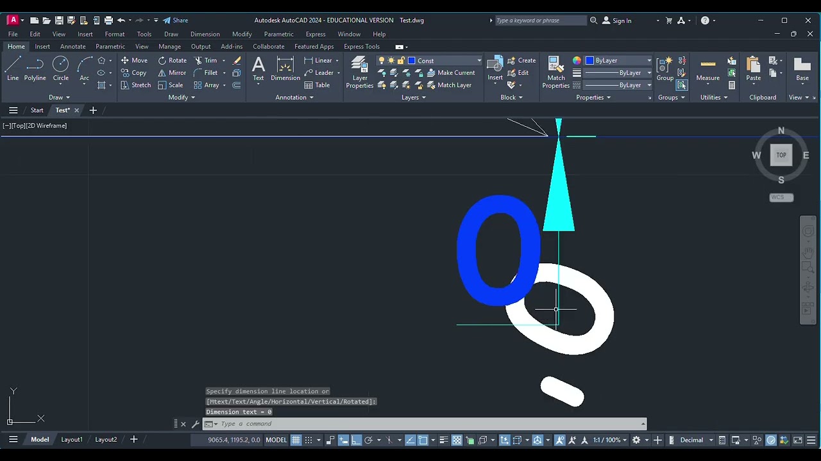The width and height of the screenshot is (821, 461).
Task: Click the Erase tool icon
Action: point(237,60)
